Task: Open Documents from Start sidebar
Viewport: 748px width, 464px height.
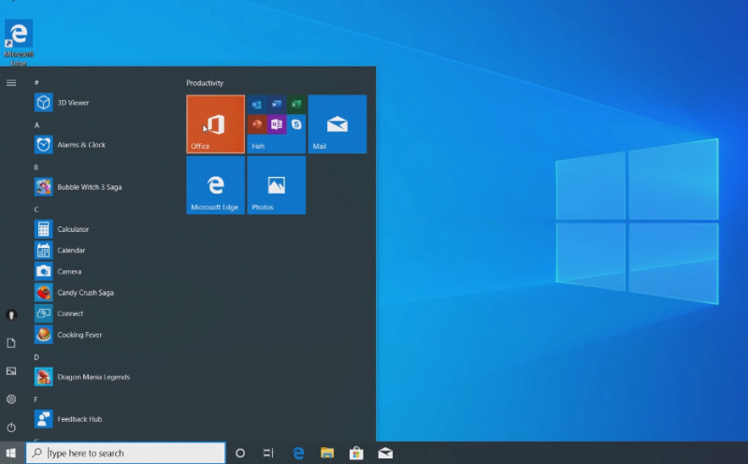Action: (x=11, y=342)
